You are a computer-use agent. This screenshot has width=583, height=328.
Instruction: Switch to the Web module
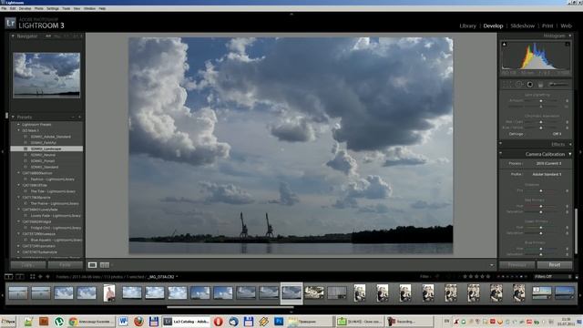point(566,26)
